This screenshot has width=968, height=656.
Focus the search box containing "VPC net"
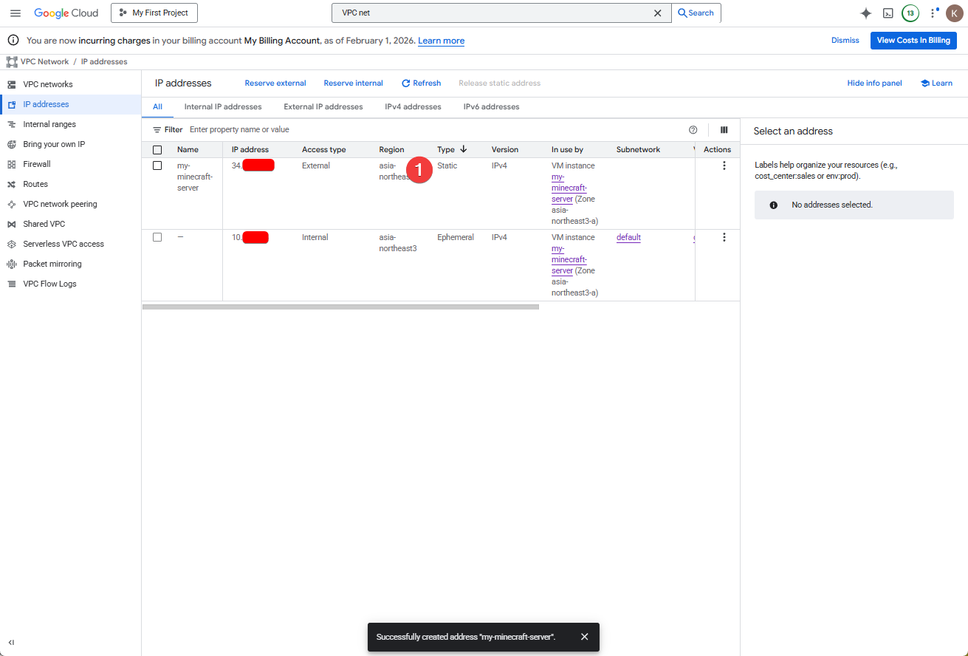click(492, 13)
